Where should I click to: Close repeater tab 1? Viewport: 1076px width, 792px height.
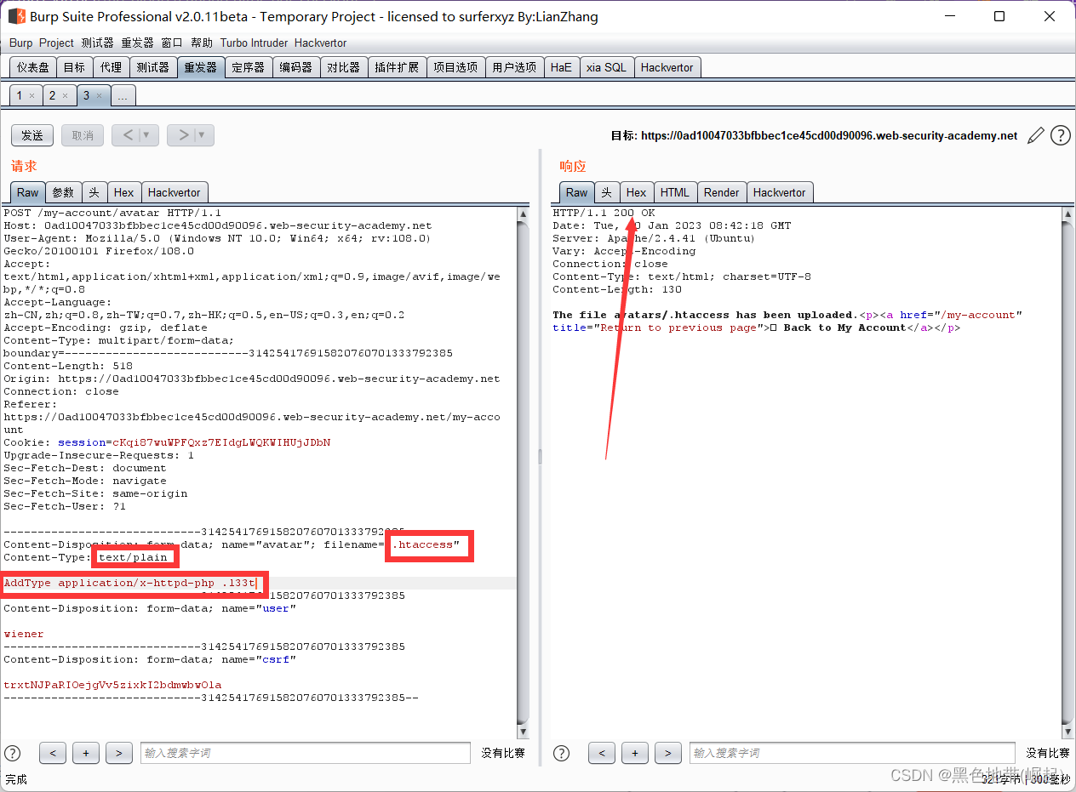tap(32, 96)
